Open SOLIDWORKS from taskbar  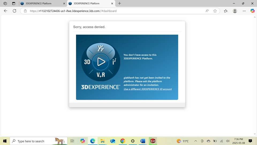coord(153,141)
